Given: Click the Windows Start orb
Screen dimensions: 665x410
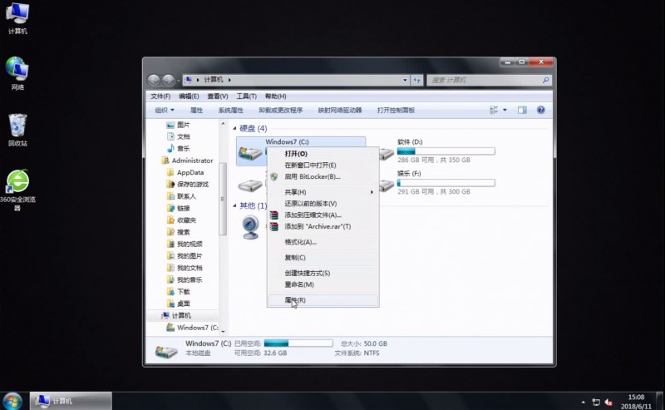Looking at the screenshot, I should 12,401.
